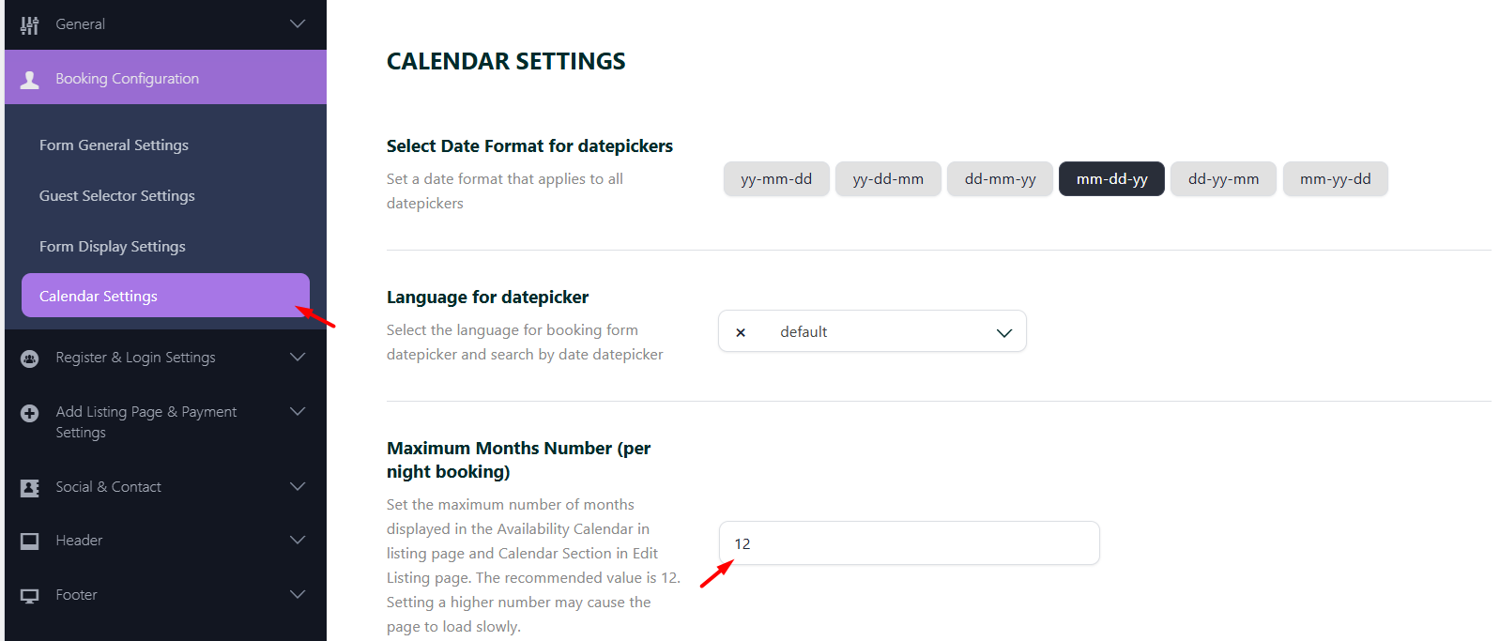The image size is (1500, 641).
Task: Open Form Display Settings page
Action: [113, 247]
